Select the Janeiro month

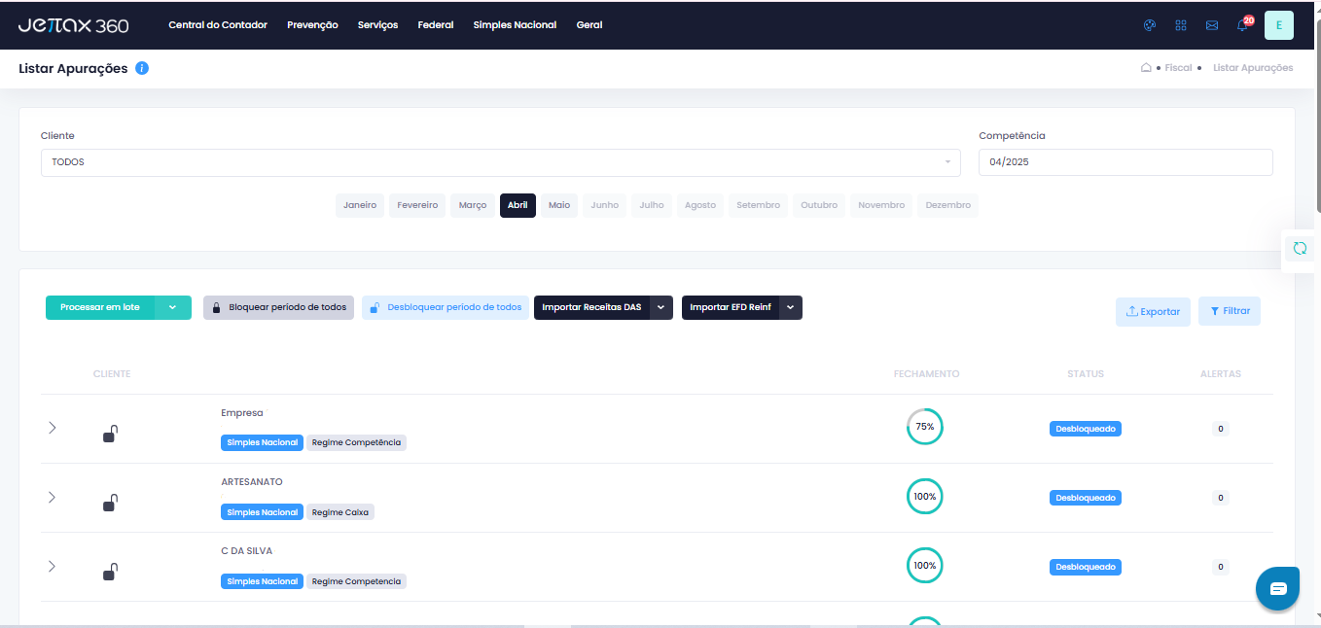[360, 205]
